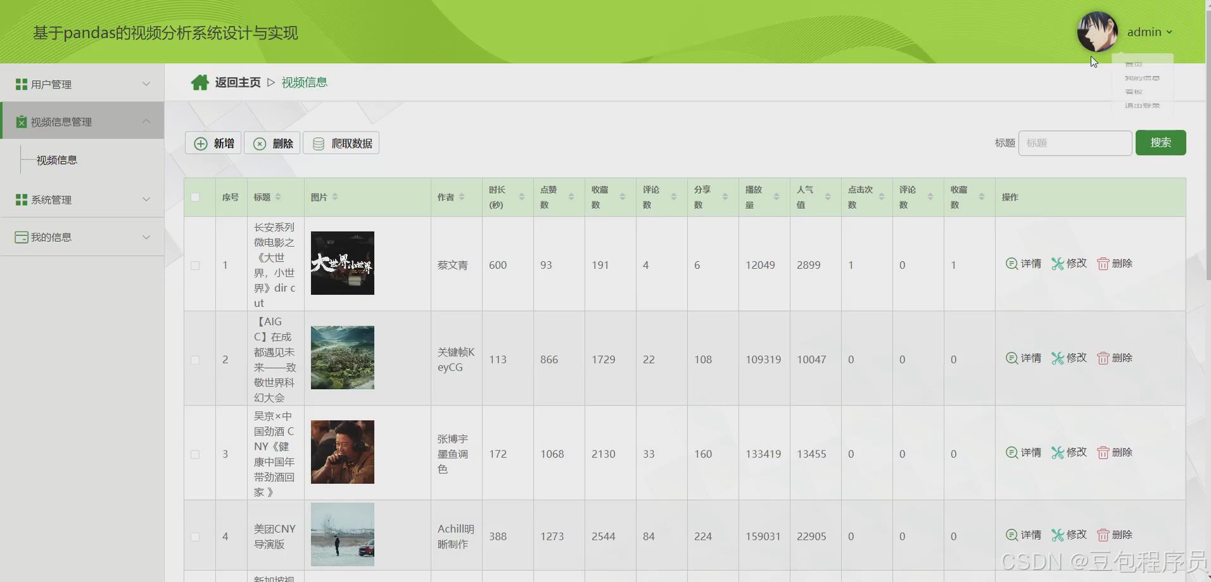Open the 大世界小世界 thumbnail in row 1
This screenshot has height=582, width=1211.
click(x=343, y=263)
